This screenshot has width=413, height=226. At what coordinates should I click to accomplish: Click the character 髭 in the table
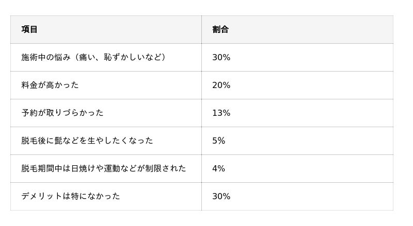point(58,141)
